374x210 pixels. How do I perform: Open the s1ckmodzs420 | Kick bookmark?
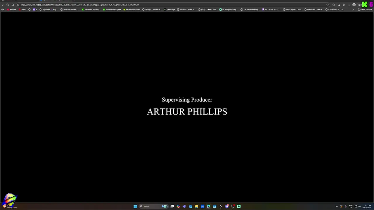click(x=112, y=9)
